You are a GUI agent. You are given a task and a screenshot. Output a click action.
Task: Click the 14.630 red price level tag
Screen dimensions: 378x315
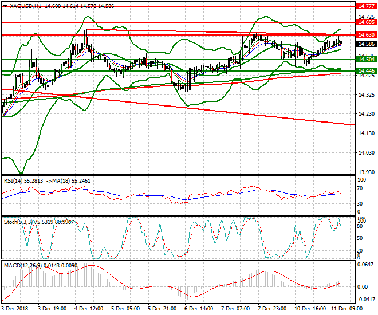[365, 35]
